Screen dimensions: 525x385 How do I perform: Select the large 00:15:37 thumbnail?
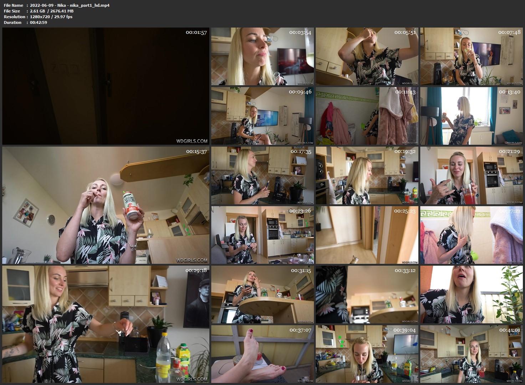pos(106,205)
